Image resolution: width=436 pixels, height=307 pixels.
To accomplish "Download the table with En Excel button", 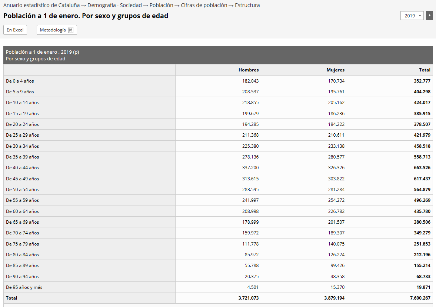I will pyautogui.click(x=15, y=30).
